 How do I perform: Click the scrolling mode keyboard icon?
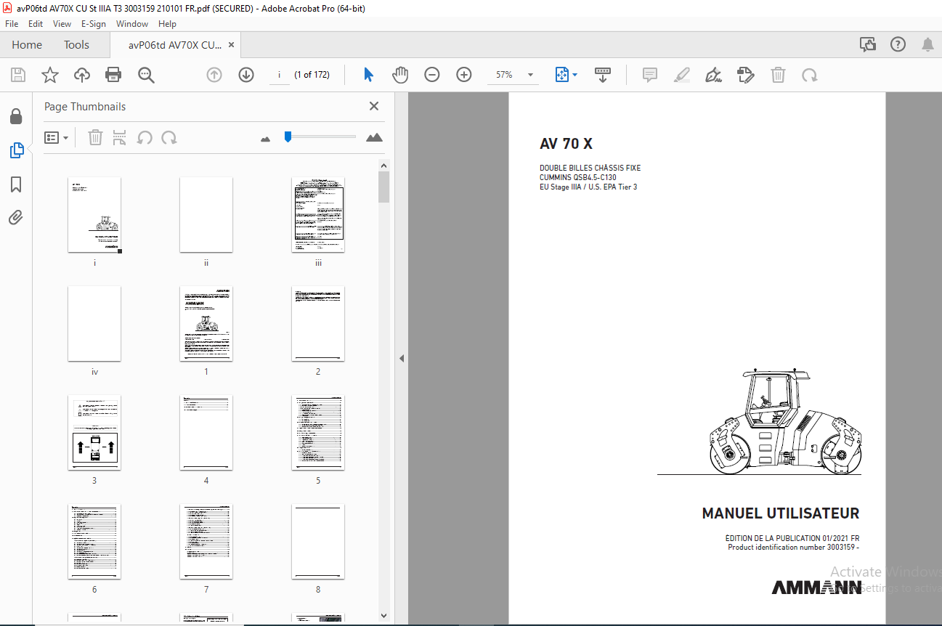pyautogui.click(x=603, y=75)
